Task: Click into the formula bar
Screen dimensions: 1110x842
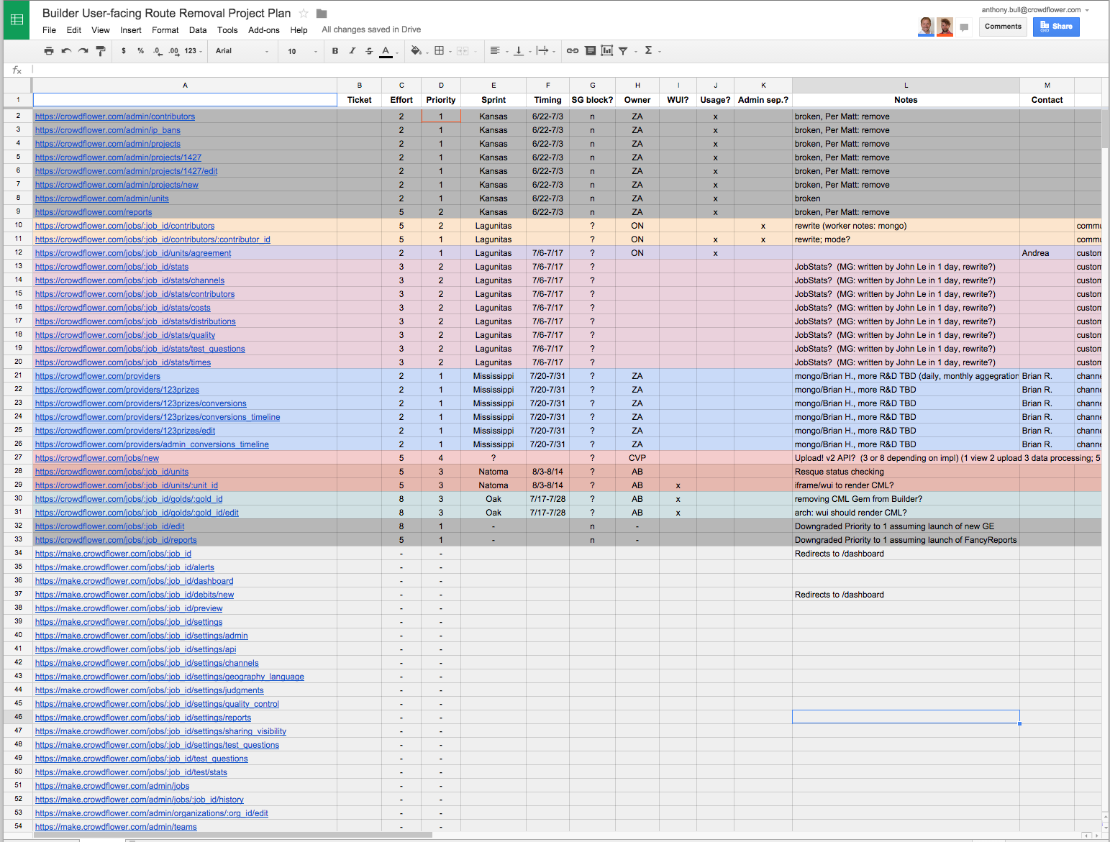Action: click(x=568, y=70)
